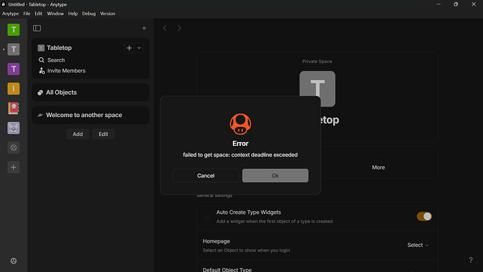Click the crossed circle sidebar icon
Screen dimensions: 483x272
point(13,147)
